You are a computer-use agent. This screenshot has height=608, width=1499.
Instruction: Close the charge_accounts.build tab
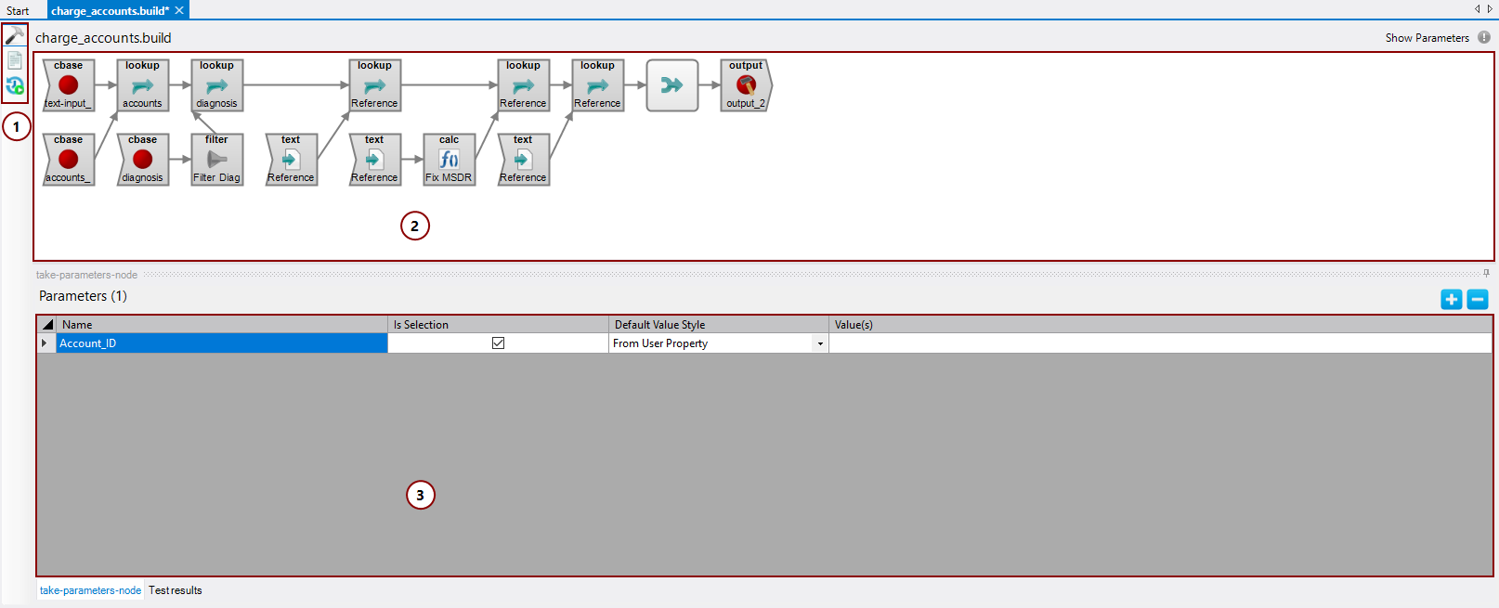(179, 10)
